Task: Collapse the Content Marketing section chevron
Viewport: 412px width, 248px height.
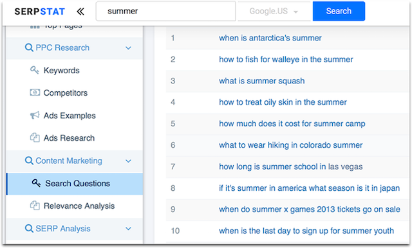Action: [128, 161]
